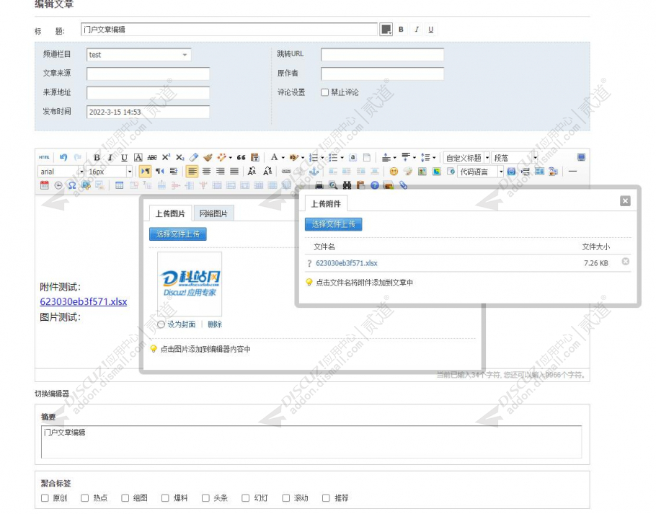The width and height of the screenshot is (656, 514).
Task: Check the 原创 tag
Action: (45, 497)
